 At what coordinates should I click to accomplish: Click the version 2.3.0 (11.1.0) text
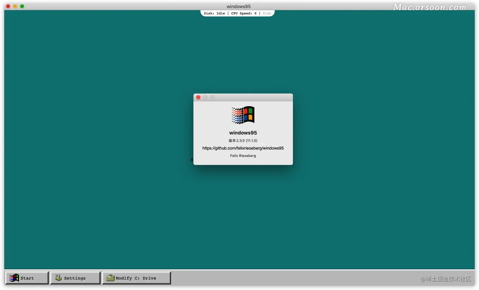243,141
